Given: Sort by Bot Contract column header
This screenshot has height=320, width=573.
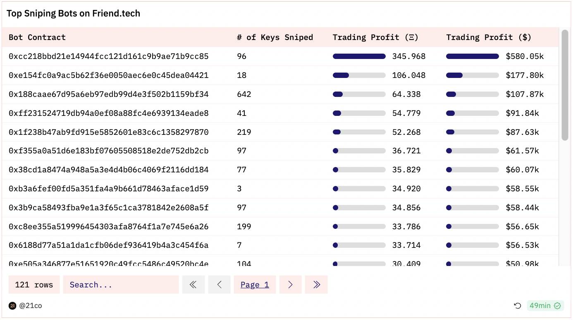Looking at the screenshot, I should pos(37,37).
